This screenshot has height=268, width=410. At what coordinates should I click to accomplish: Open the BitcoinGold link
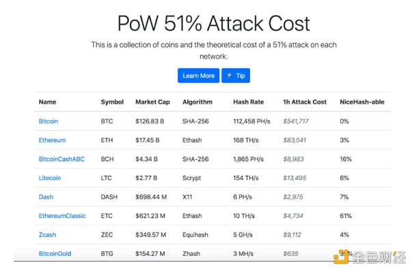(55, 254)
